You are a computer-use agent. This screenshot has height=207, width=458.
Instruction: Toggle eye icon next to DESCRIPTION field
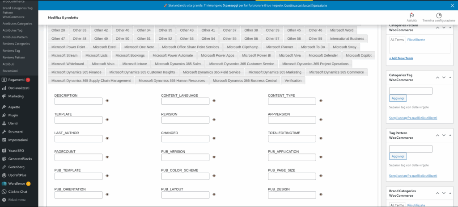(107, 101)
